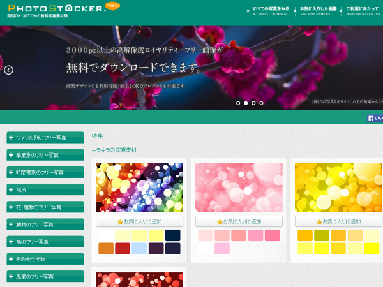
Task: Select the second carousel slide dot
Action: tap(246, 103)
